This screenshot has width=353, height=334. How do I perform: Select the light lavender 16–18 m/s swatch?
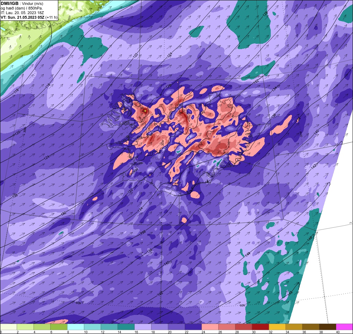[143, 327]
